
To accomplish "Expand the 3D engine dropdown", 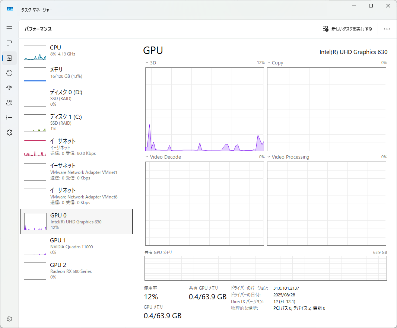I will click(147, 63).
